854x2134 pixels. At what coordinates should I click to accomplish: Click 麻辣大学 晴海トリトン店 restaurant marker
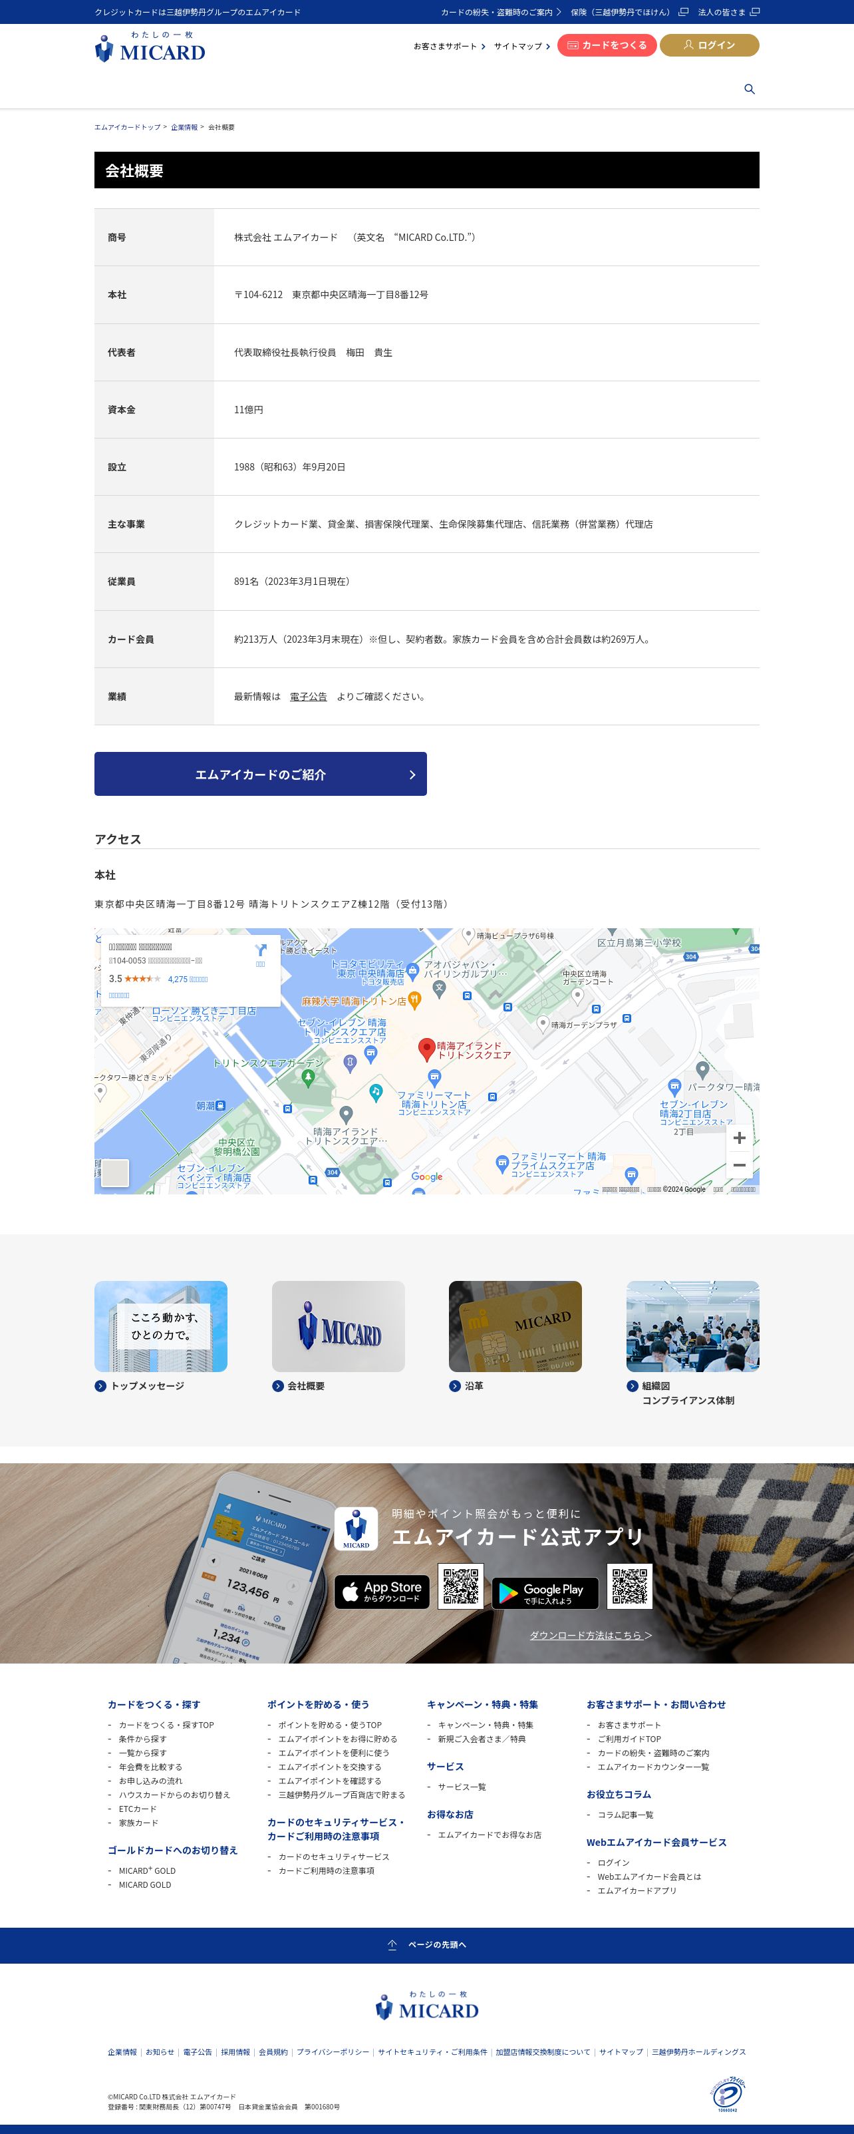415,1000
